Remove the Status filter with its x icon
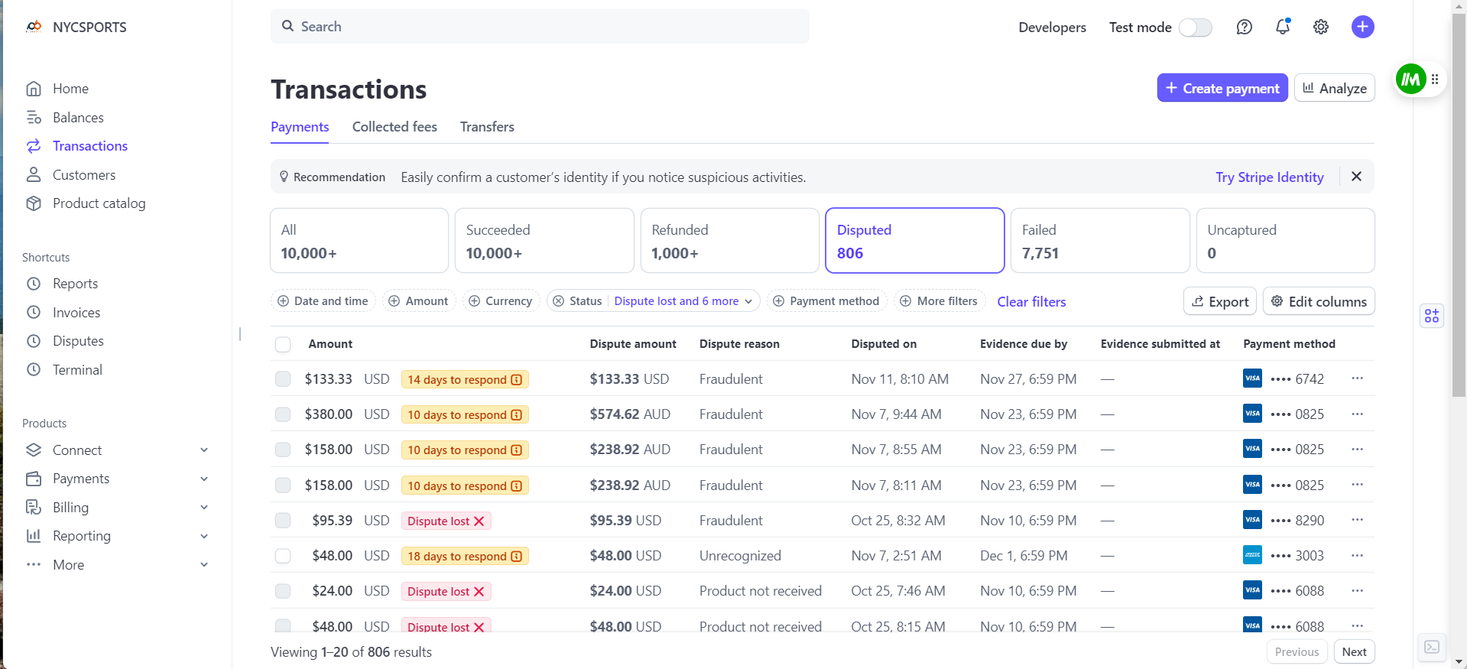The width and height of the screenshot is (1467, 669). 559,301
